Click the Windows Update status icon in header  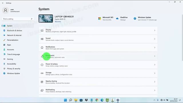(x=135, y=19)
